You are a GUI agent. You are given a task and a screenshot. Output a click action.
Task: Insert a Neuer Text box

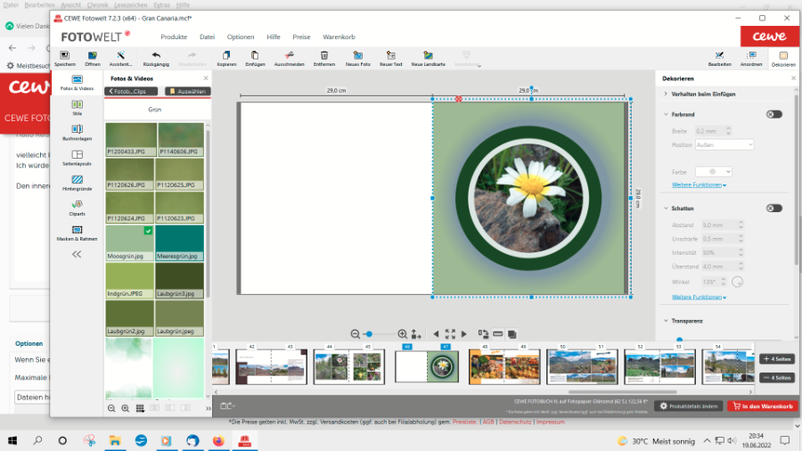(391, 57)
